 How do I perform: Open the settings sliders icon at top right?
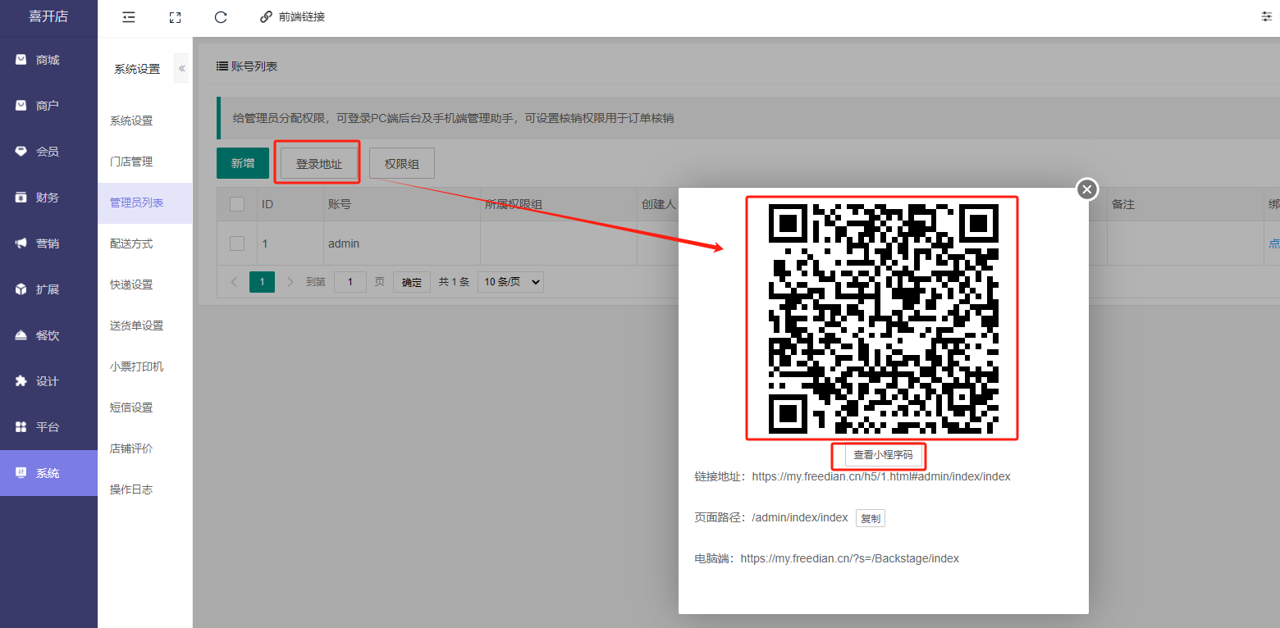1267,16
